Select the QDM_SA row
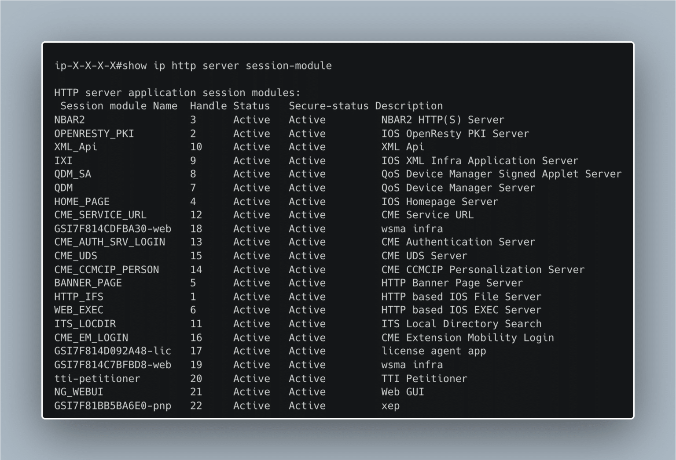This screenshot has width=676, height=460. pyautogui.click(x=72, y=174)
